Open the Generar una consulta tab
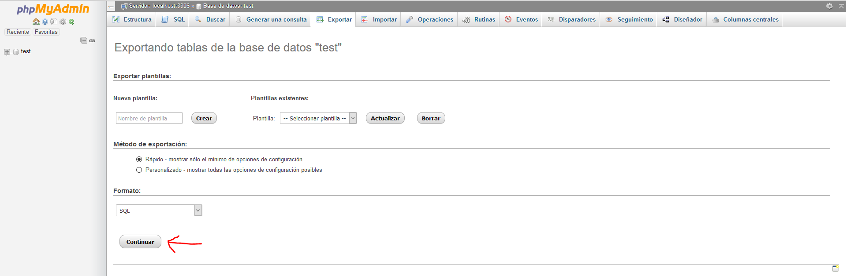Screen dimensions: 846x276 click(270, 19)
